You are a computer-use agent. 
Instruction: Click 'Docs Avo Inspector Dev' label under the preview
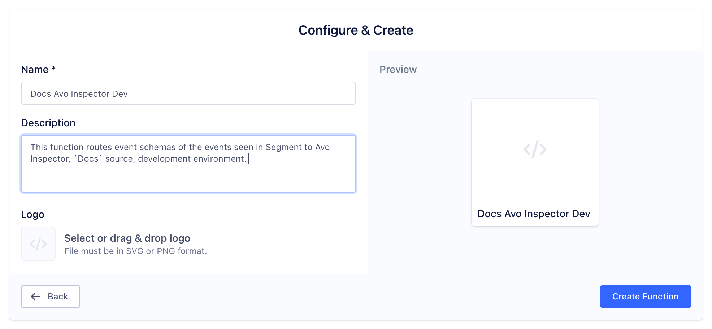pos(534,214)
